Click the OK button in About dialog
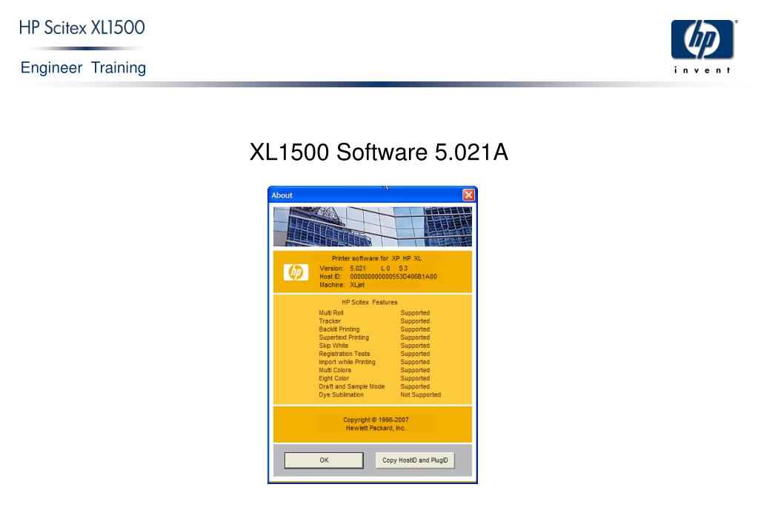Image resolution: width=758 pixels, height=524 pixels. [324, 460]
